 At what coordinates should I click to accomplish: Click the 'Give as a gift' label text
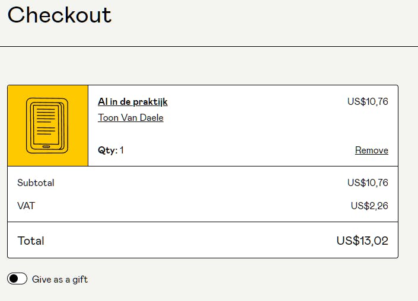(x=60, y=279)
